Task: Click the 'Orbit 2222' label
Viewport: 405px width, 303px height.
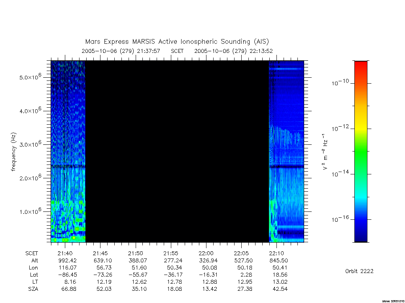Action: (x=359, y=271)
